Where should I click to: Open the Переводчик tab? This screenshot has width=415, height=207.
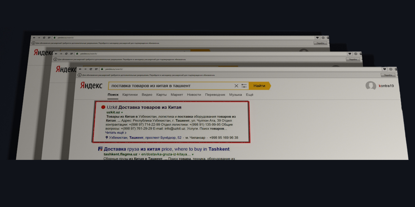click(215, 95)
